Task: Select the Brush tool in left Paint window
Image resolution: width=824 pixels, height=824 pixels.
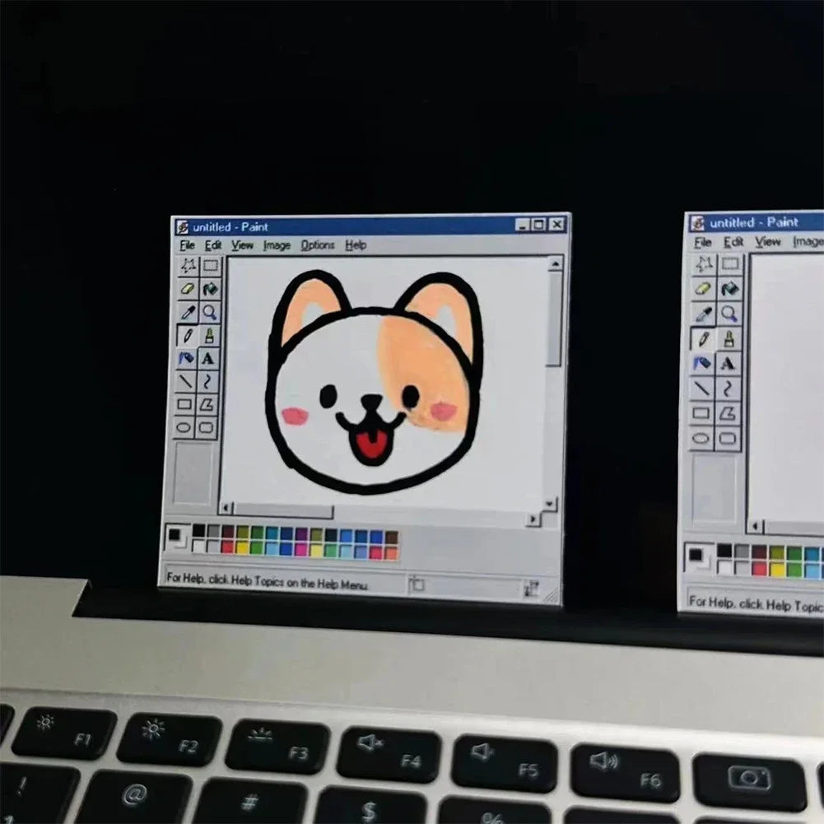Action: [209, 335]
